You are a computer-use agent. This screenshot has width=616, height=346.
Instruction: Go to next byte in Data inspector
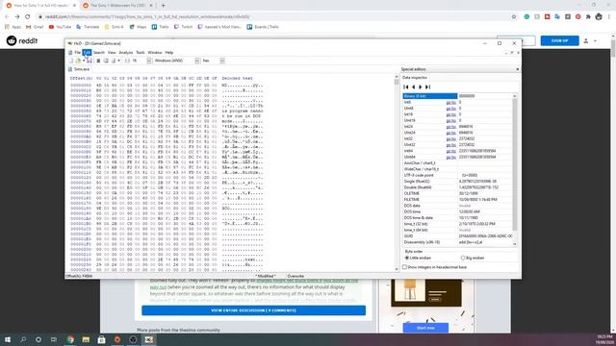421,86
